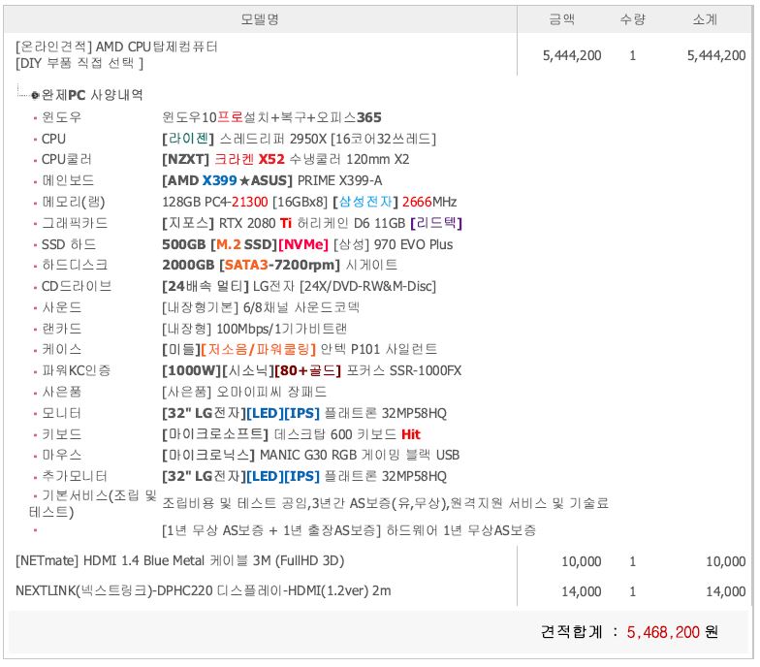Click the 데스크탑 600 키보드 spec
The width and height of the screenshot is (760, 667).
(x=291, y=434)
